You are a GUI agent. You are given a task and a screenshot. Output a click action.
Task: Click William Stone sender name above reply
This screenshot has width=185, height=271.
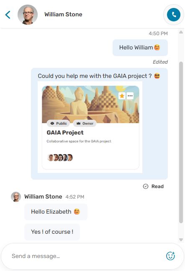(43, 197)
